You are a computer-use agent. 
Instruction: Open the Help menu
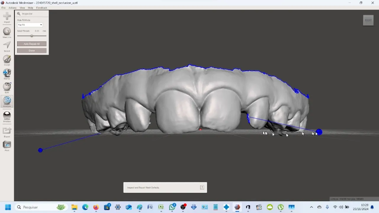point(30,8)
